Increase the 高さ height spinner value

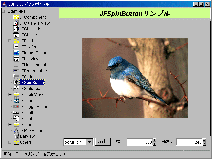click(x=204, y=140)
